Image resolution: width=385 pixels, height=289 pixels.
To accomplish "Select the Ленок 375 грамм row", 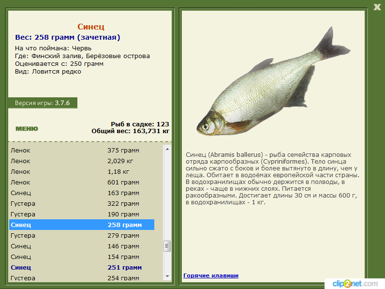I will pos(82,151).
